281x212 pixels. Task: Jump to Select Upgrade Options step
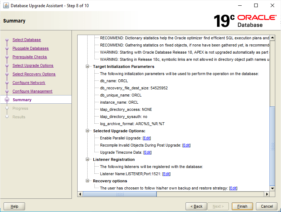(x=33, y=65)
